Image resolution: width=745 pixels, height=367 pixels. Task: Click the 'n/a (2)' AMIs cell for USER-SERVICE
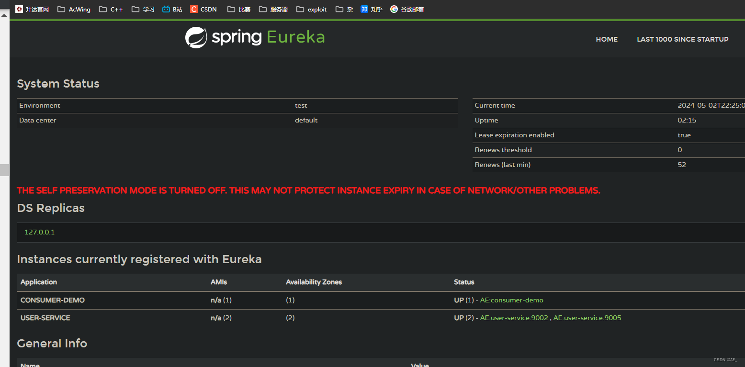[x=221, y=318]
